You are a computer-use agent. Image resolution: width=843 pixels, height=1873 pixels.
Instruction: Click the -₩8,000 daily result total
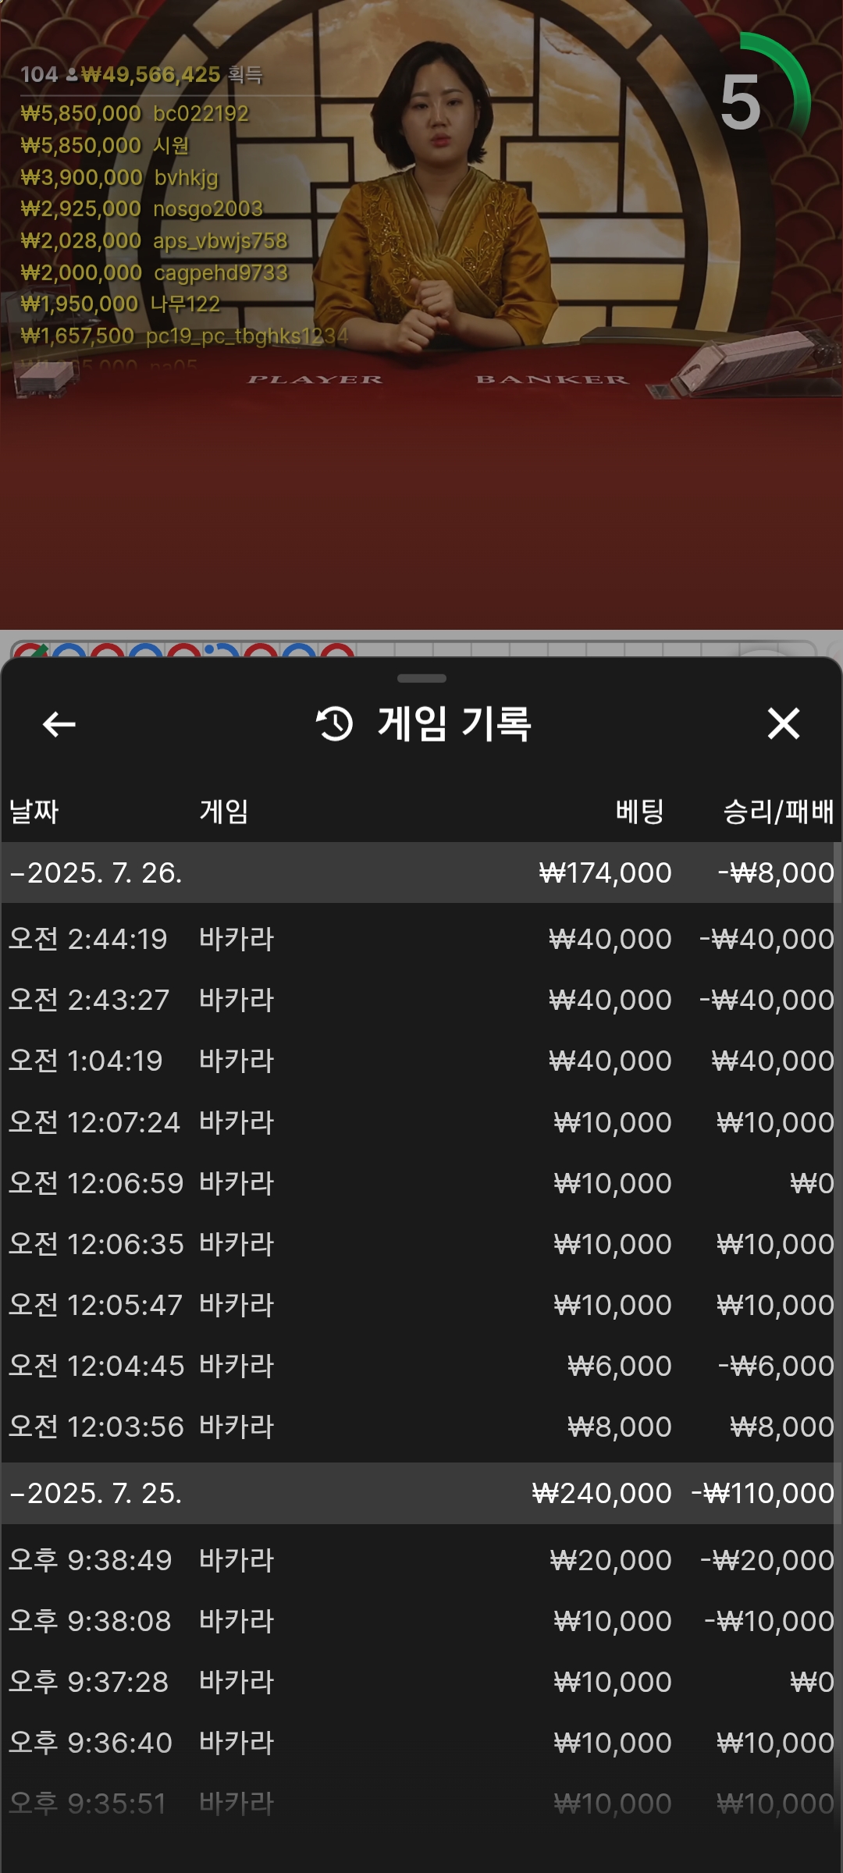point(776,873)
